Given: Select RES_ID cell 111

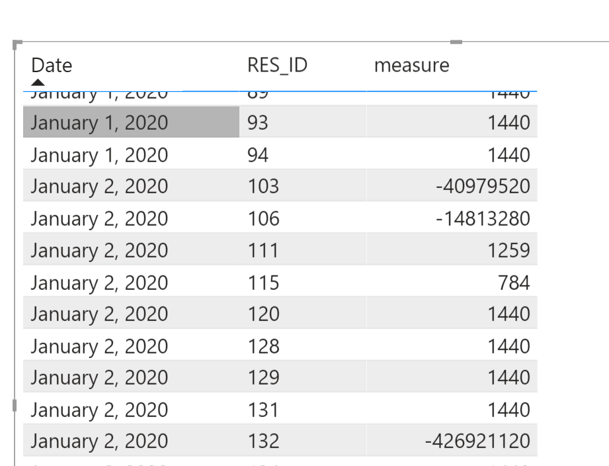Looking at the screenshot, I should tap(303, 250).
